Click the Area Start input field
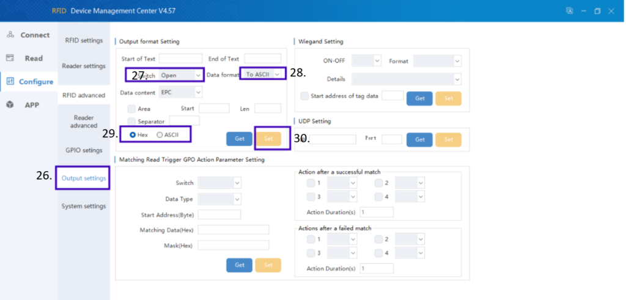The height and width of the screenshot is (300, 626). pyautogui.click(x=215, y=108)
